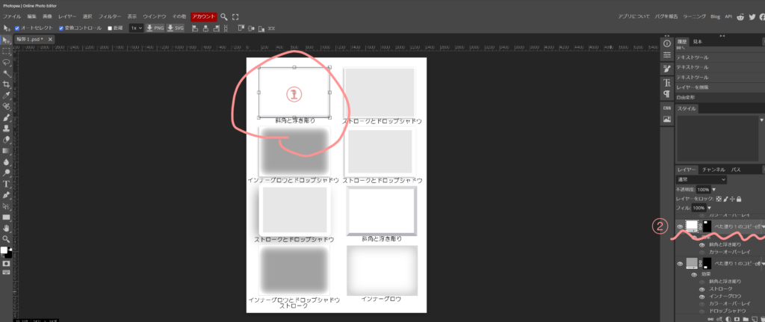Screen dimensions: 765x322
Task: Click the search magnifier icon in menu bar
Action: click(x=223, y=16)
